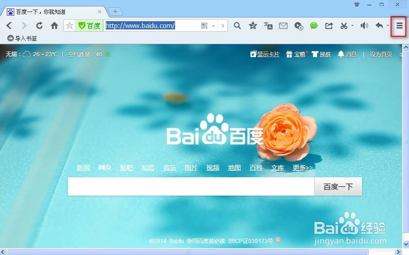
Task: Close the 百度一下 tab
Action: coord(99,12)
